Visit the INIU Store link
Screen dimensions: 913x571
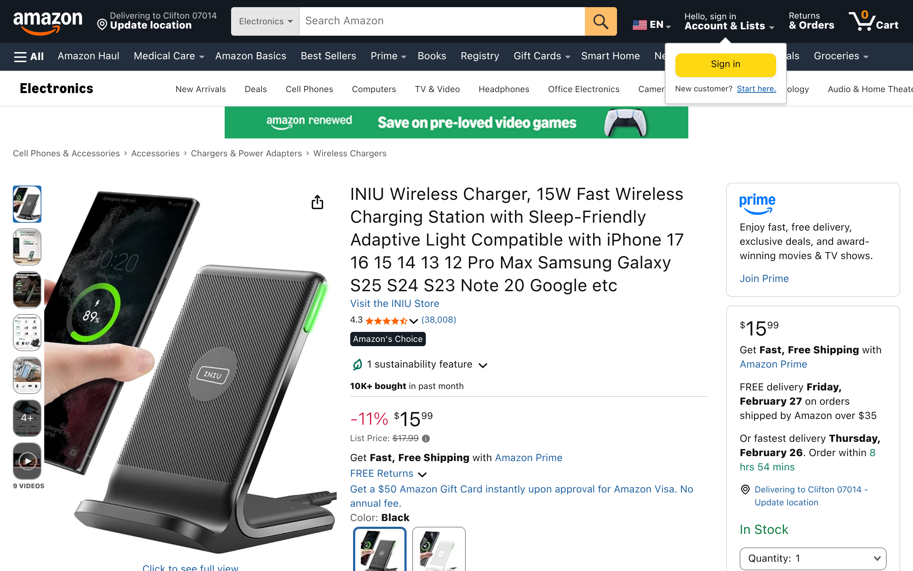click(x=395, y=304)
